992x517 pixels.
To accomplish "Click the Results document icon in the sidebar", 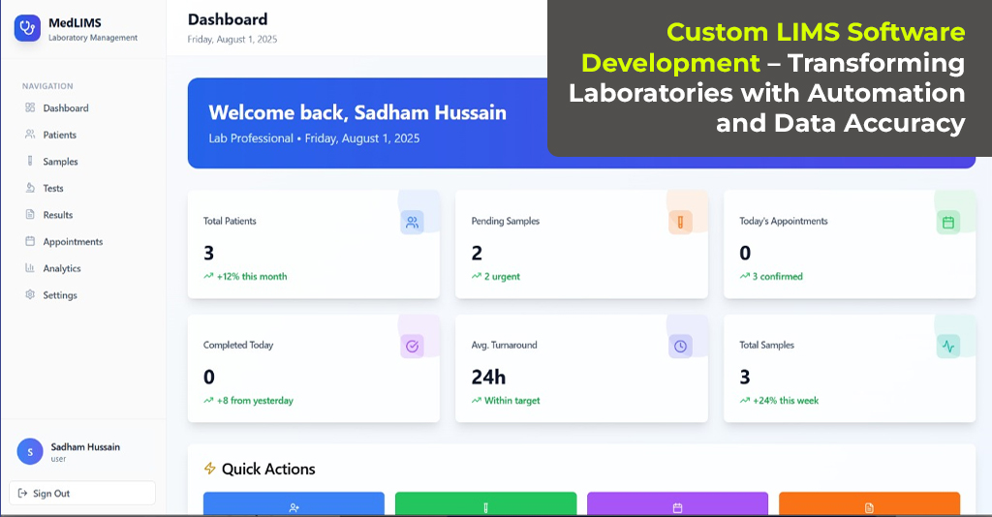I will pos(30,214).
